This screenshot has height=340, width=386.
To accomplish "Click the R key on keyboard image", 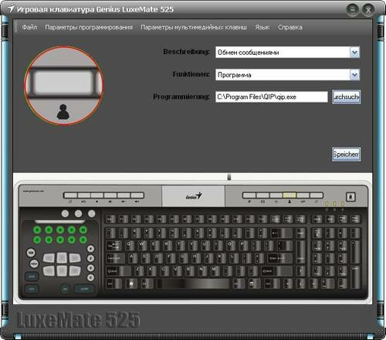I will pos(168,246).
